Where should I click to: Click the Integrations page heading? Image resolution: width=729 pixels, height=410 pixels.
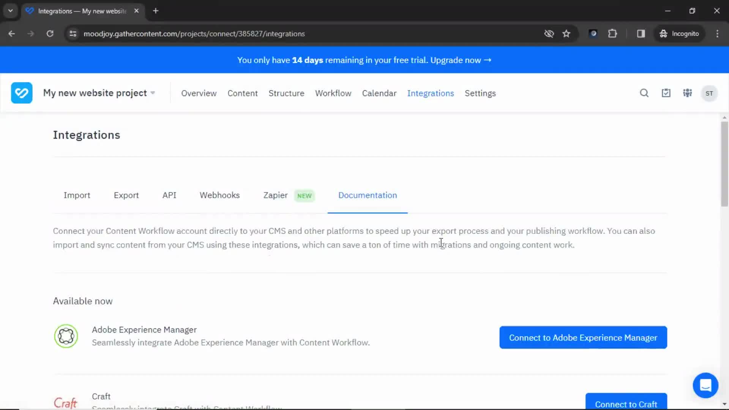pos(86,135)
